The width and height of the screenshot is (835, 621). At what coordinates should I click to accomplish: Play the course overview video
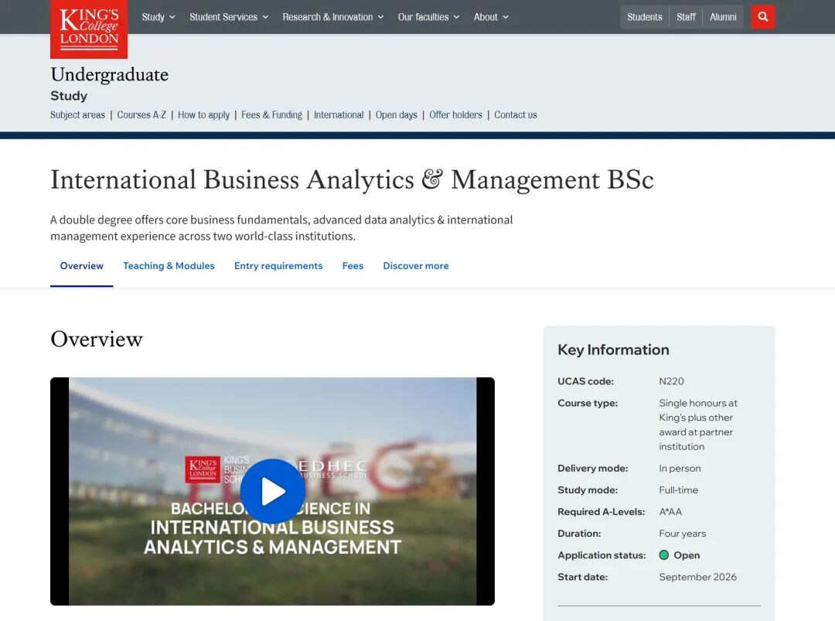pyautogui.click(x=272, y=491)
